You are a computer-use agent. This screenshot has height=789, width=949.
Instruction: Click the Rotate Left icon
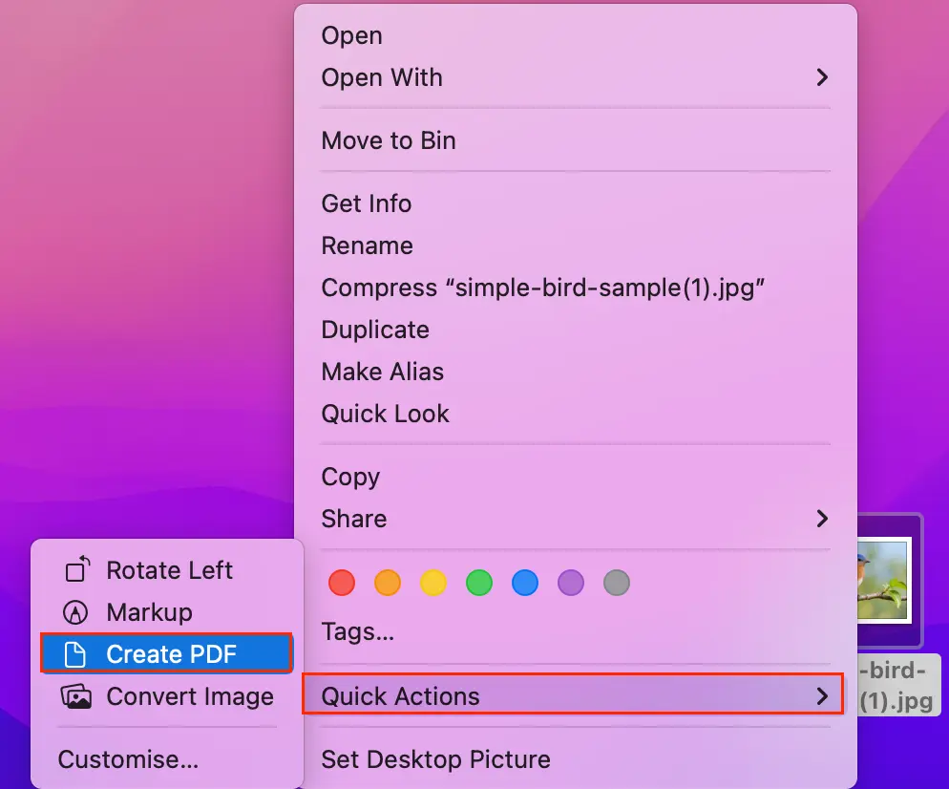pos(77,569)
